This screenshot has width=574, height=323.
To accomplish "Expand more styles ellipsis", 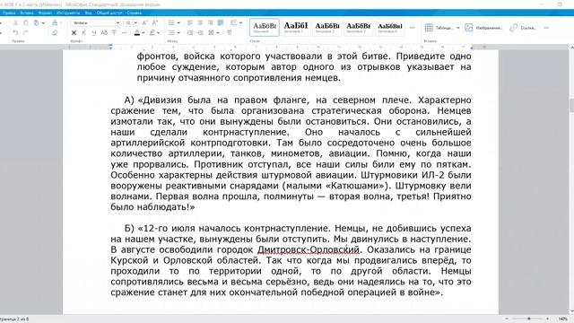I will 413,28.
